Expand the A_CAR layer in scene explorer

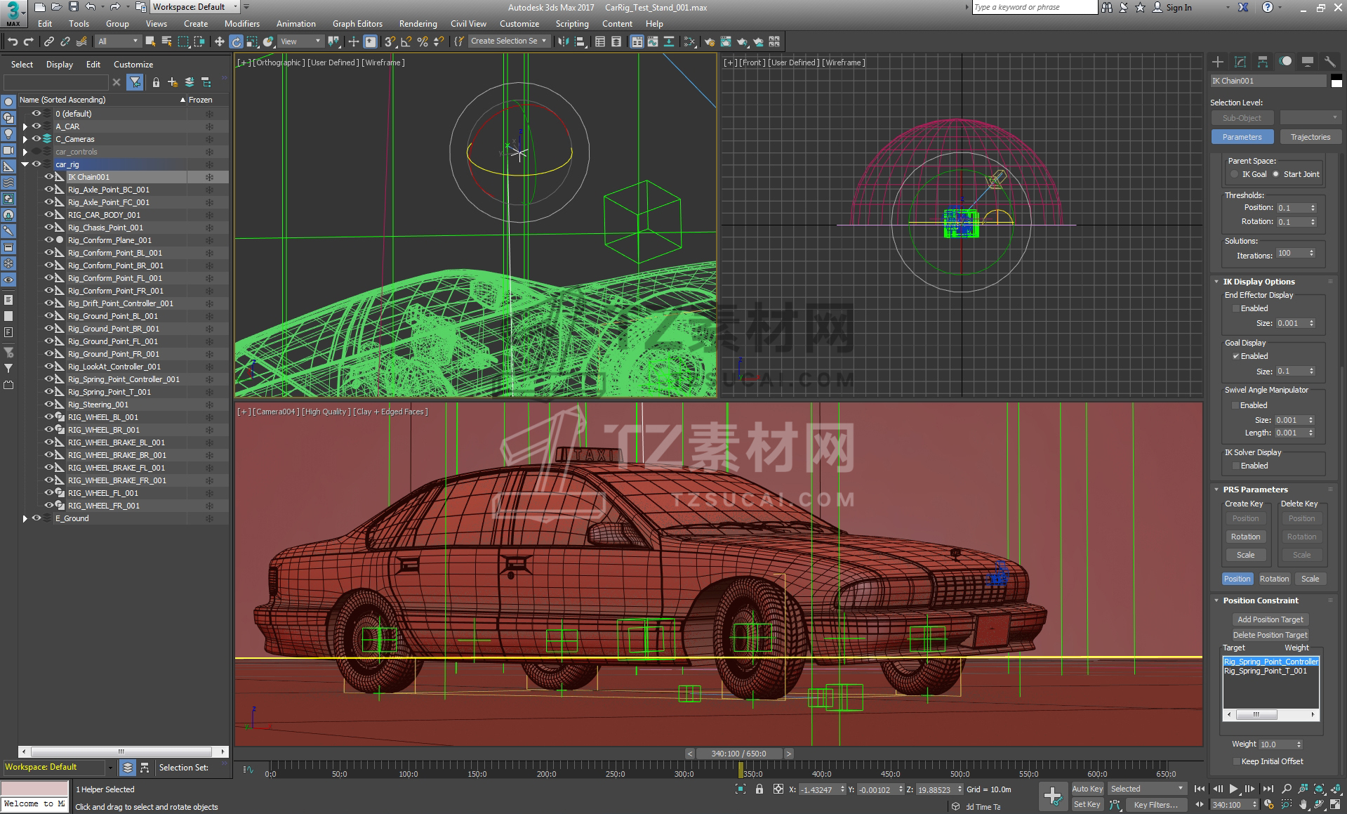click(x=25, y=126)
